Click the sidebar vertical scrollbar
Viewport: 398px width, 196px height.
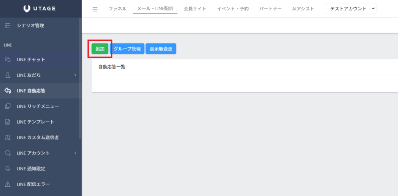click(x=80, y=78)
